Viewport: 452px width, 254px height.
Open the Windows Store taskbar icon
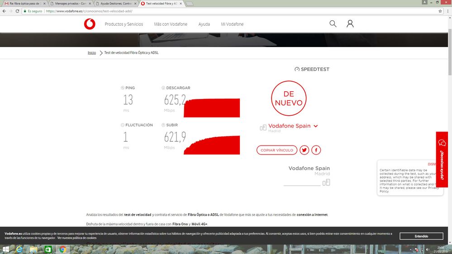coord(48,249)
